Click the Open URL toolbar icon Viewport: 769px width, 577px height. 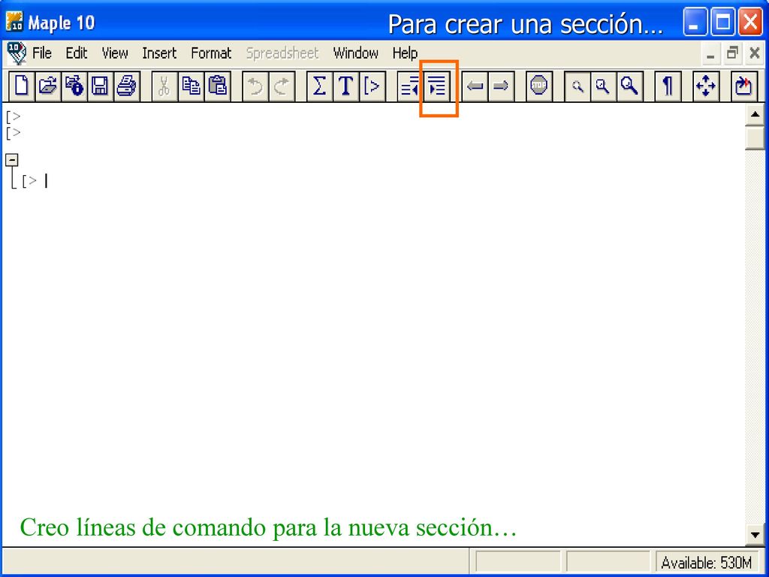(x=74, y=86)
